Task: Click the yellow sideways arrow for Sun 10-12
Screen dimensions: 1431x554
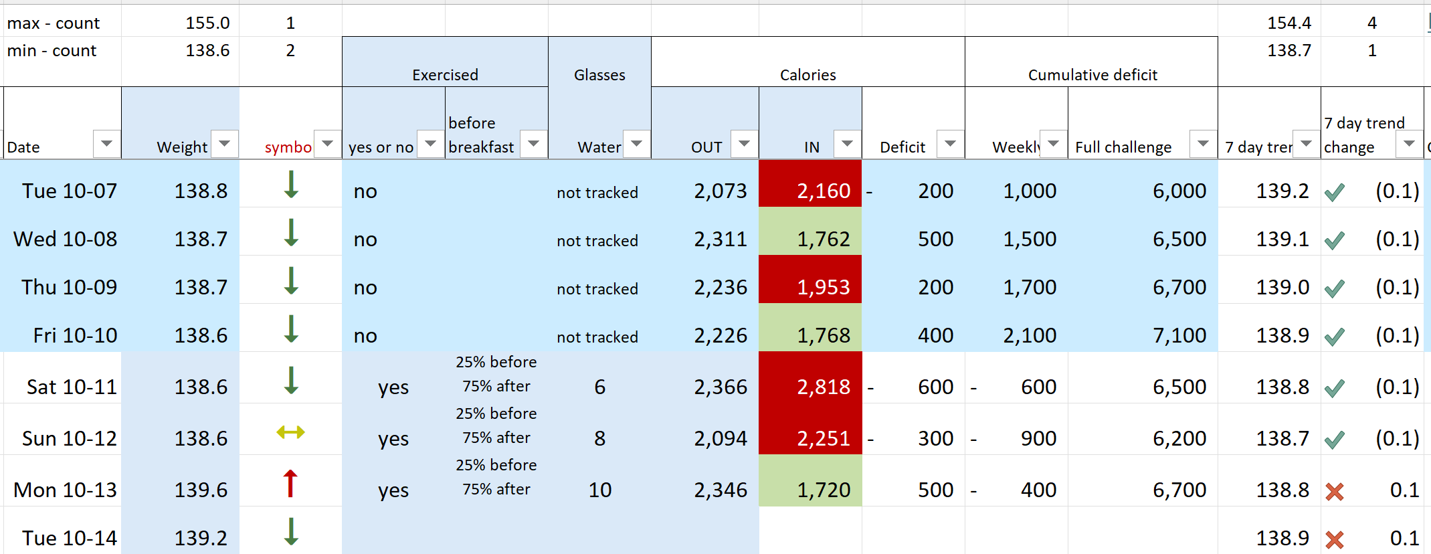Action: pos(290,433)
